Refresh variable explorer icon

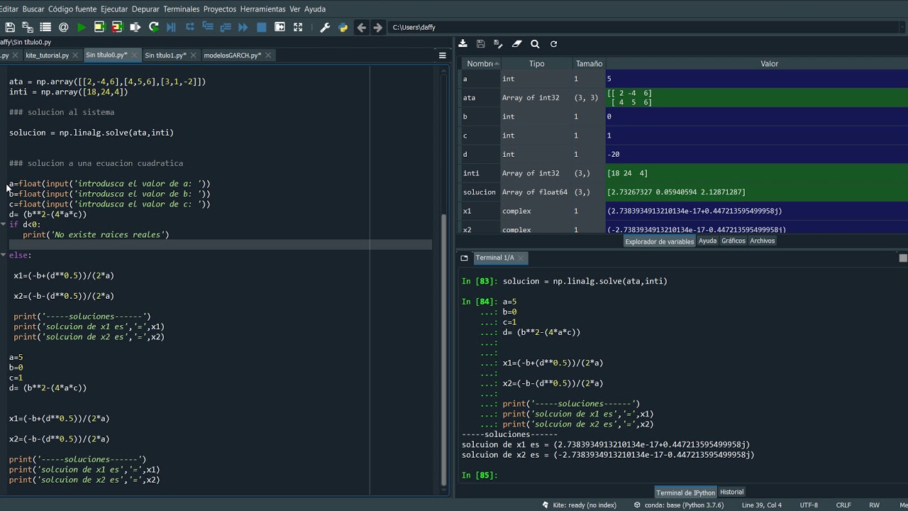553,43
